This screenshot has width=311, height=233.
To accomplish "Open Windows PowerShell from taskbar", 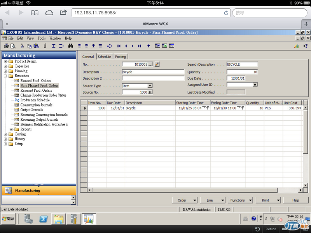I will pyautogui.click(x=43, y=219).
